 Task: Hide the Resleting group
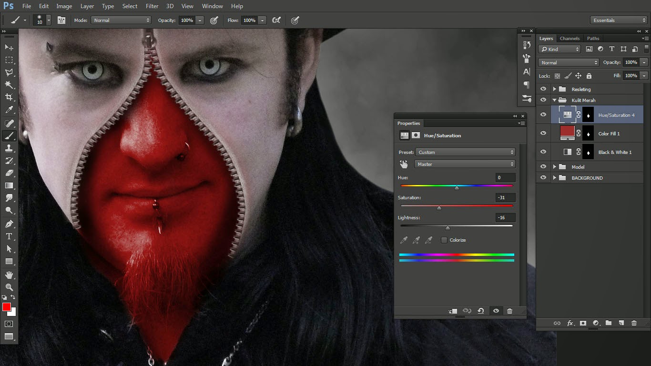click(x=543, y=89)
